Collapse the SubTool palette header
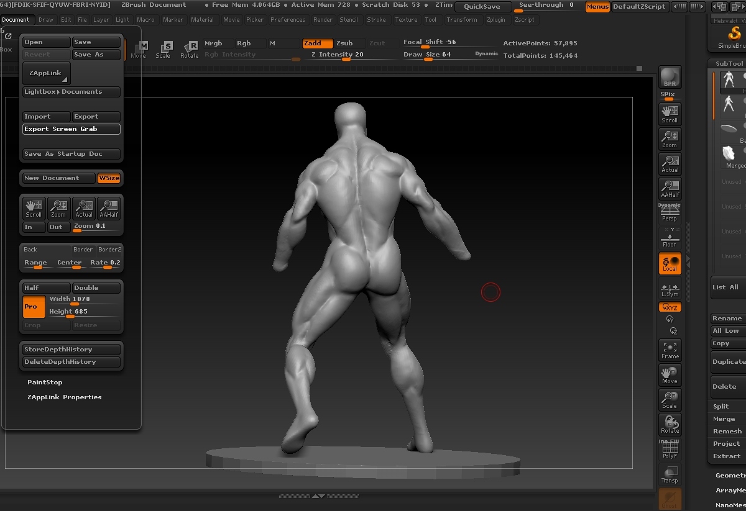 pos(729,63)
